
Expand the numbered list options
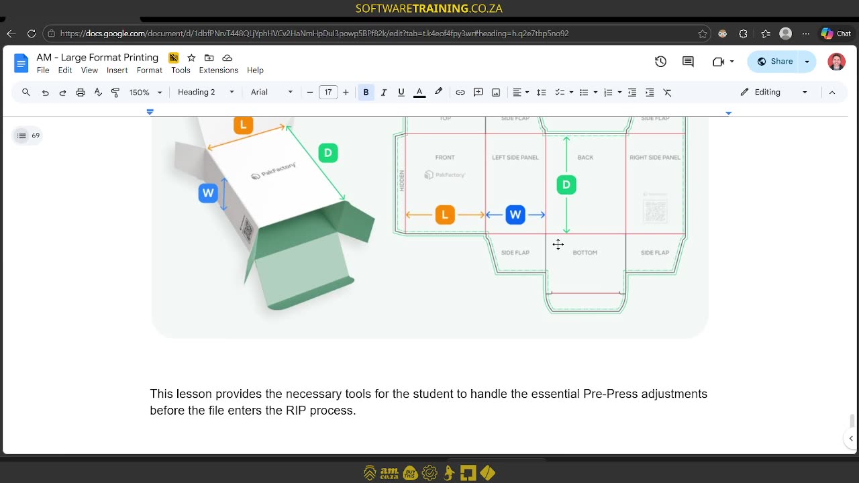pos(619,92)
